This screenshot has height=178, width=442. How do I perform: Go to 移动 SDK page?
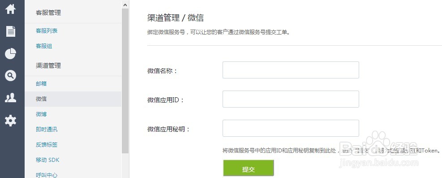pos(47,160)
